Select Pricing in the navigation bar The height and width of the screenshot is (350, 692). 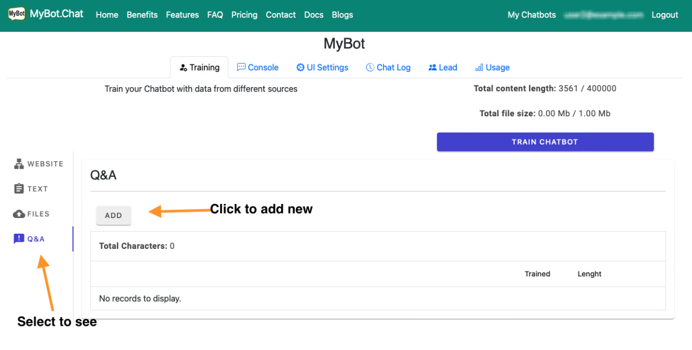244,15
